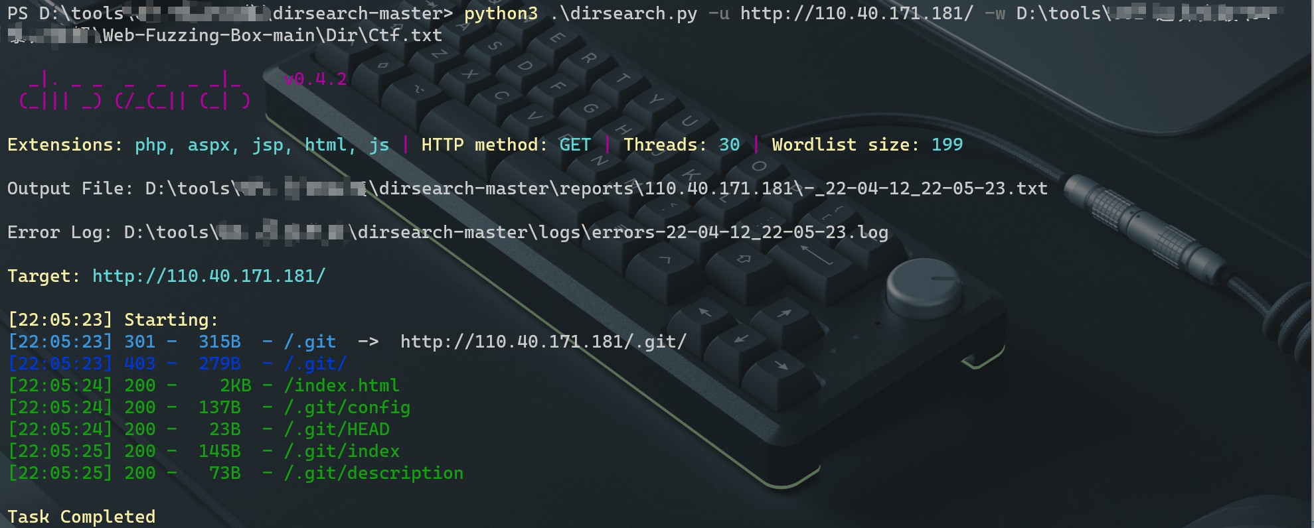Click the Error Log file path
1314x528 pixels.
(x=506, y=232)
